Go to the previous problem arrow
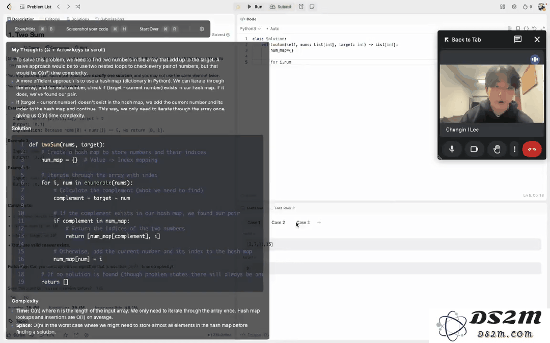Viewport: 550px width, 343px height. (59, 7)
